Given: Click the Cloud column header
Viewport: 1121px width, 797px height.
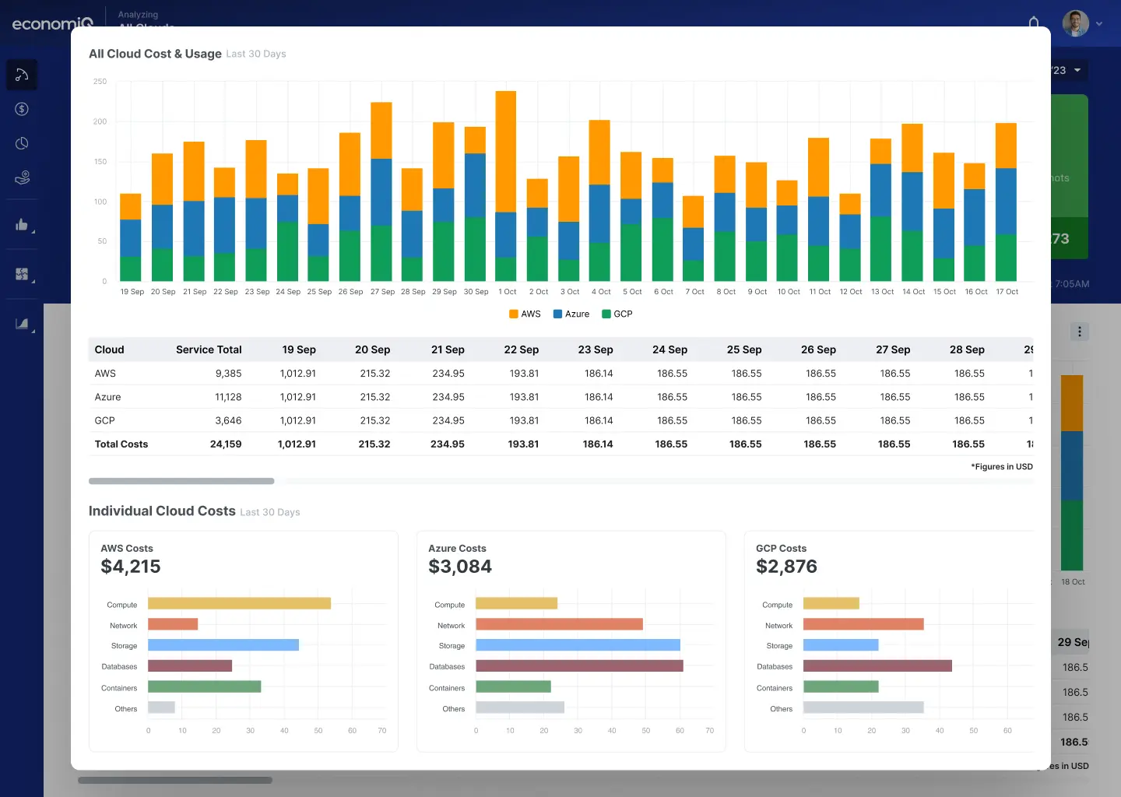Looking at the screenshot, I should tap(110, 349).
